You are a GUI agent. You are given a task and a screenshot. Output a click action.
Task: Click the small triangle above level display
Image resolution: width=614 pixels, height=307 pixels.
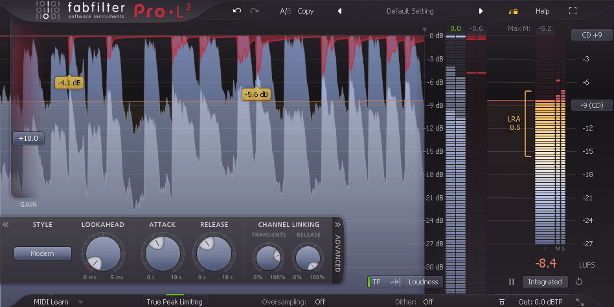pos(424,29)
